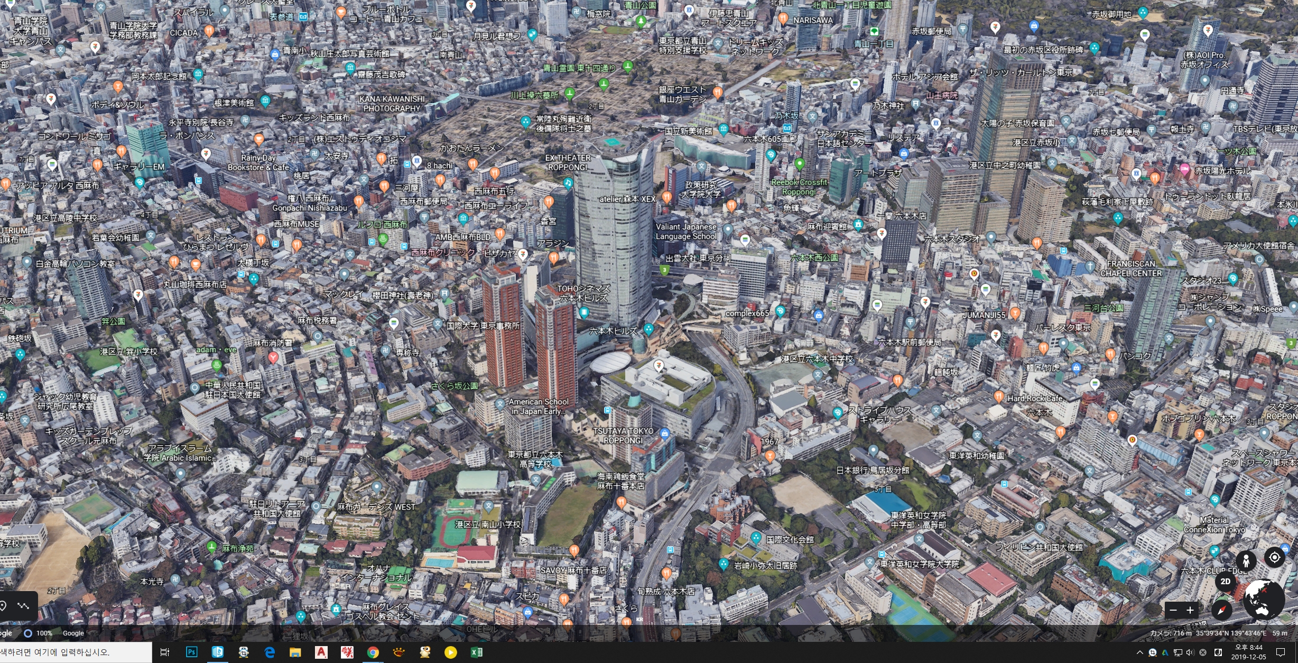1298x663 pixels.
Task: Click the Windows search input box
Action: 74,652
